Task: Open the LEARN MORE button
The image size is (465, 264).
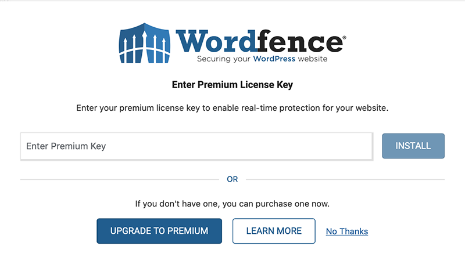Action: tap(274, 231)
